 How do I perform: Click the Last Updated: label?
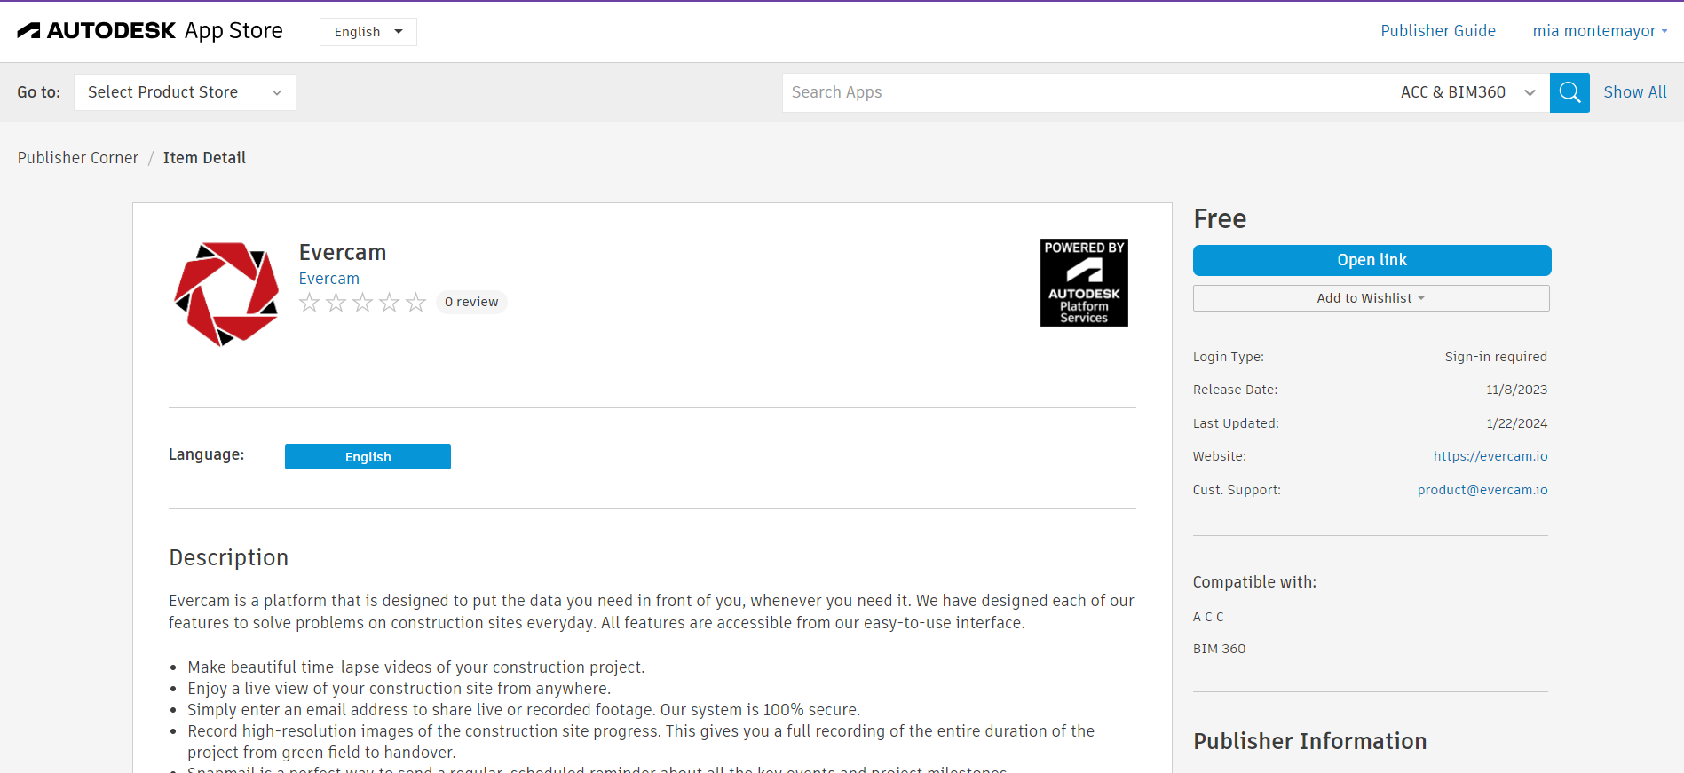point(1237,423)
